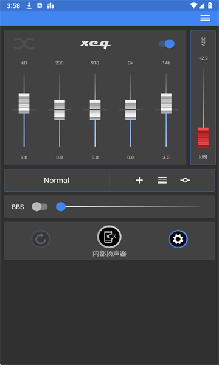Screen dimensions: 219x365
Task: Click the 60 Hz band slider handle
Action: (24, 103)
